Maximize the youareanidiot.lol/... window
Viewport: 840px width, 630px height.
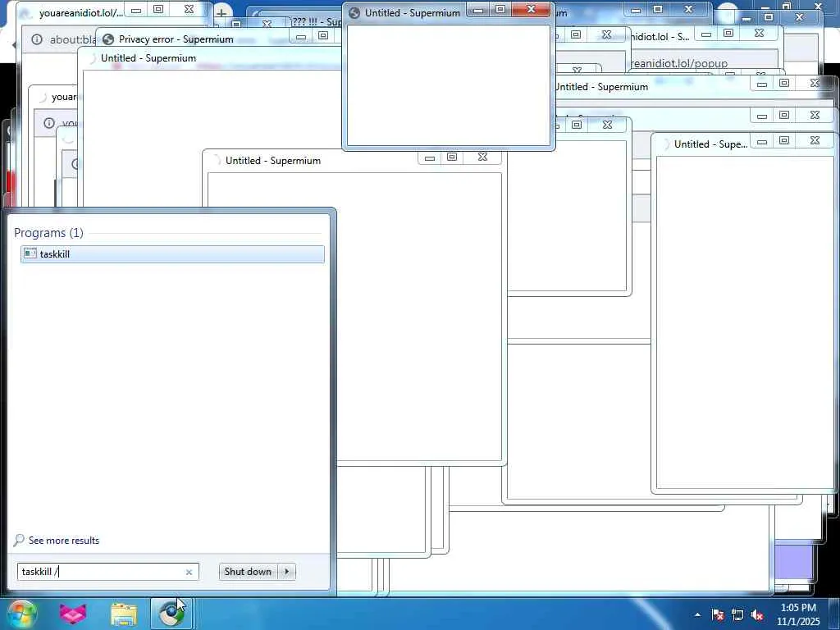tap(158, 9)
